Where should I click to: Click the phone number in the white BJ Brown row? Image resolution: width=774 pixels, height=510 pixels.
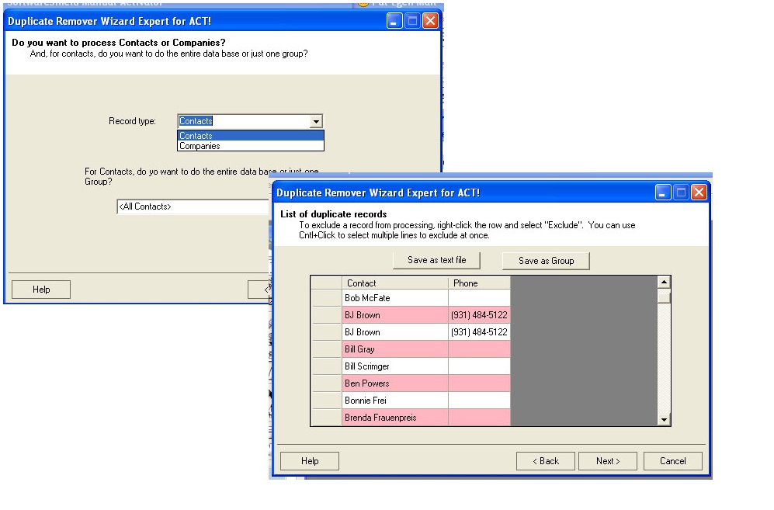(x=479, y=332)
